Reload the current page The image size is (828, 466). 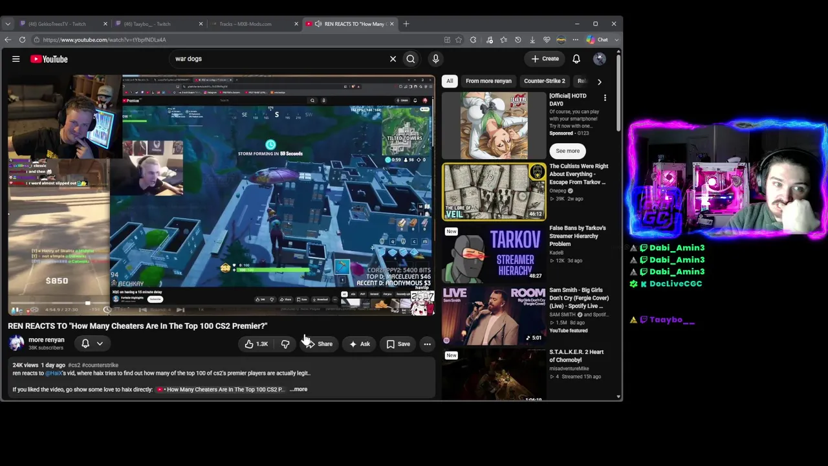point(22,39)
